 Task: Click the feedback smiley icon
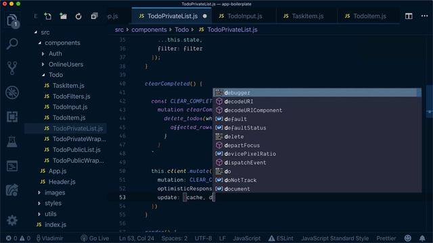407,238
